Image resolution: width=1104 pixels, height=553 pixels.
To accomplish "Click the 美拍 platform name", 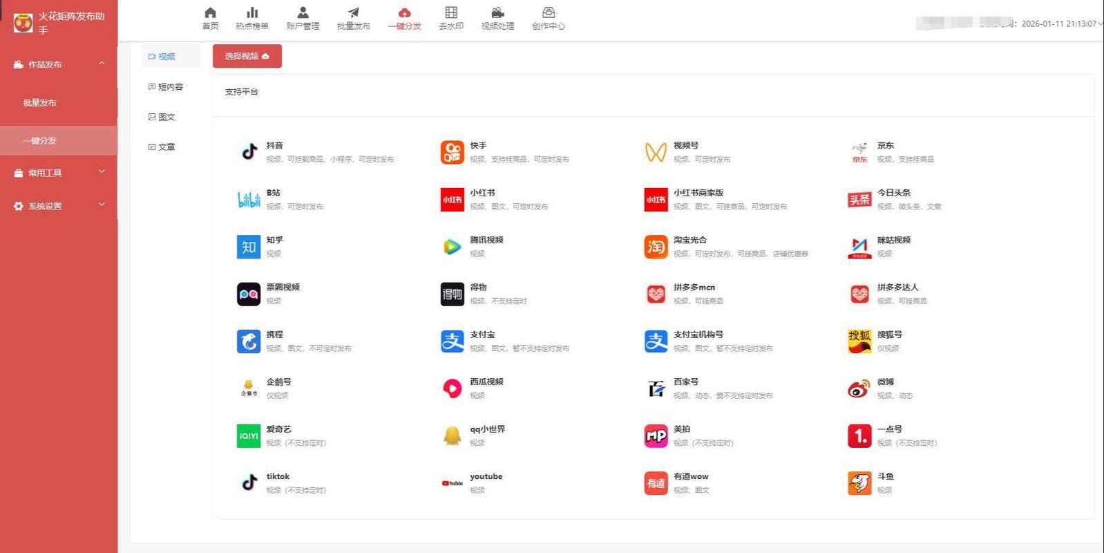I will pos(682,429).
